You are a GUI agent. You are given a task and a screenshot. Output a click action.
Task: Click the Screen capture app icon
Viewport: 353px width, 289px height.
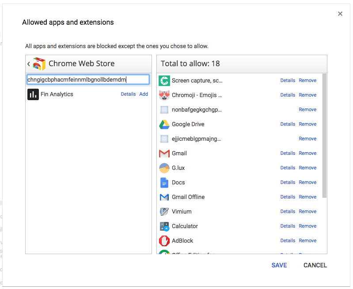(164, 81)
